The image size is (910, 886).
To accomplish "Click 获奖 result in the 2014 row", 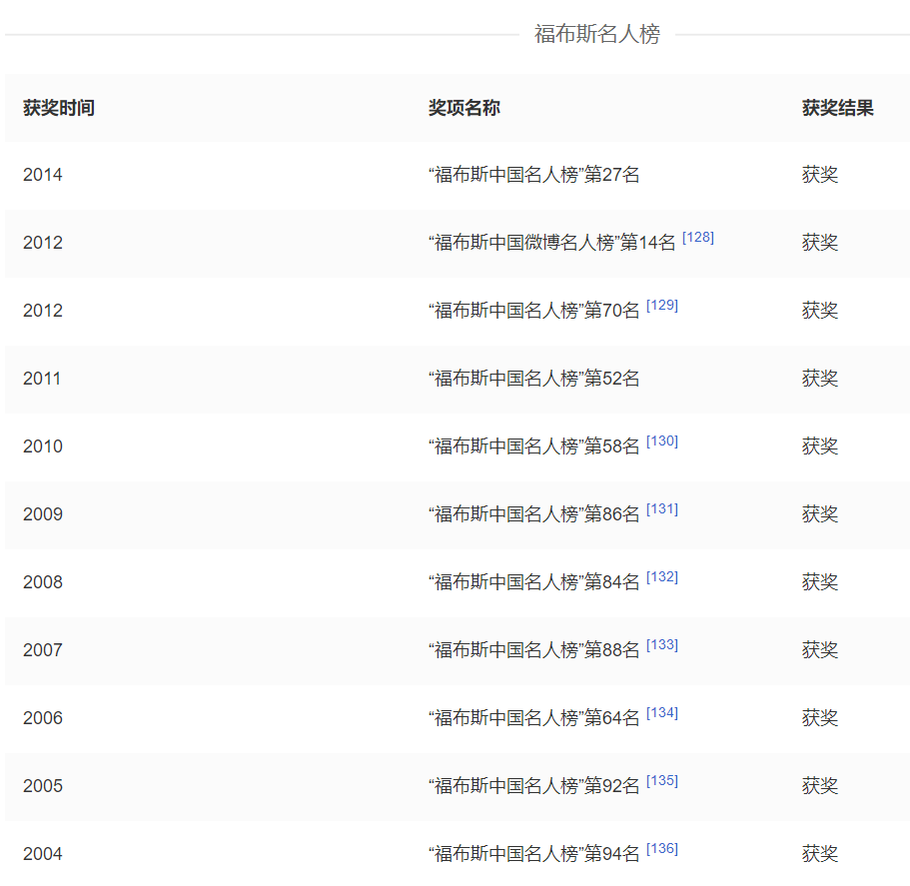I will [x=819, y=175].
